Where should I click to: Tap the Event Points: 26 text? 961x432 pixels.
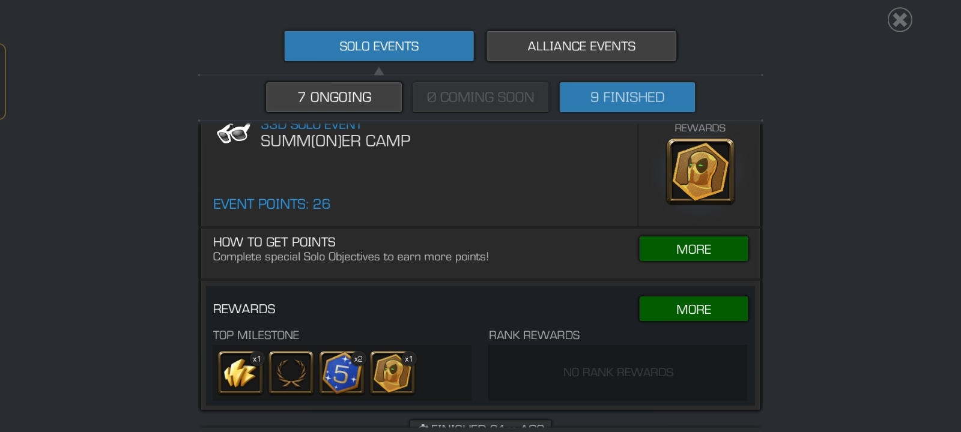pos(271,204)
